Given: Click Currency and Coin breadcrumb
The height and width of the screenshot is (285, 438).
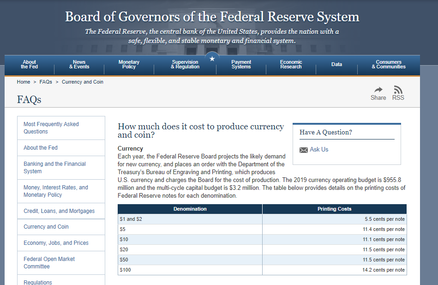Looking at the screenshot, I should pyautogui.click(x=83, y=82).
